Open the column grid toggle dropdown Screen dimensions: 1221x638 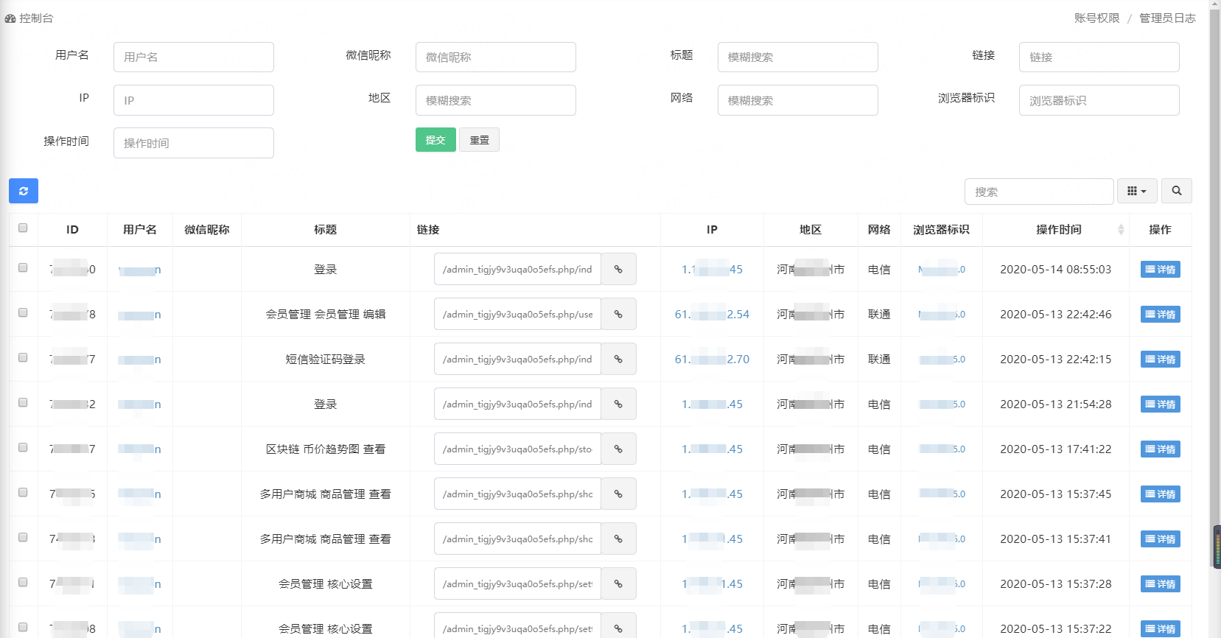tap(1137, 191)
